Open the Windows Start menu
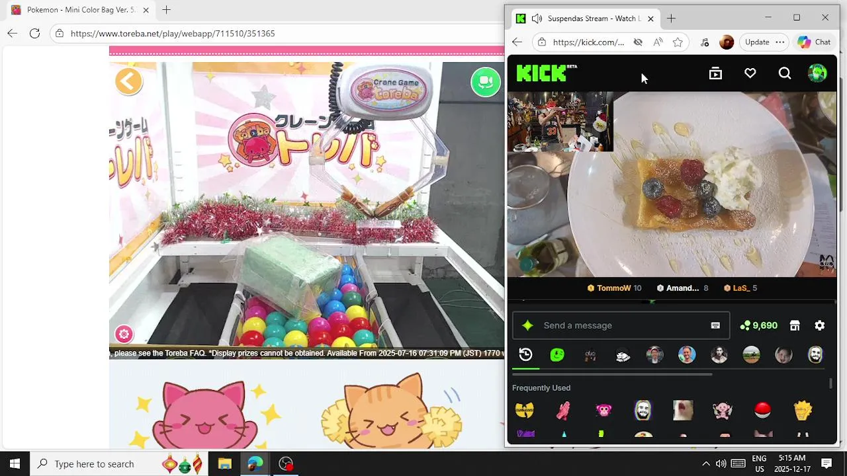 (15, 463)
